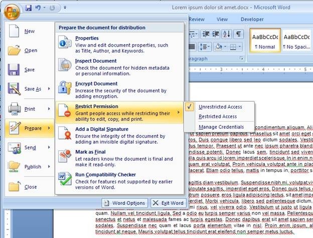Select the Save menu item label
This screenshot has width=313, height=238.
30,70
